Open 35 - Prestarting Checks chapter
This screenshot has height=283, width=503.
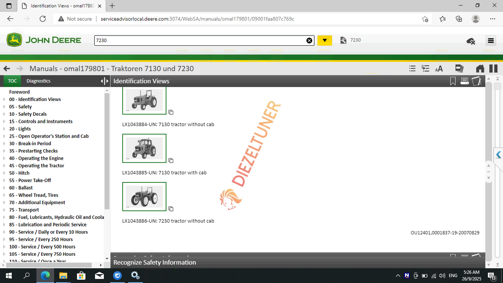point(33,151)
